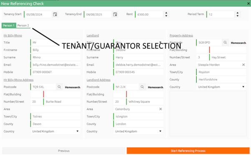This screenshot has width=251, height=155.
Task: Clear the Steeple Morden area field
Action: click(x=243, y=65)
